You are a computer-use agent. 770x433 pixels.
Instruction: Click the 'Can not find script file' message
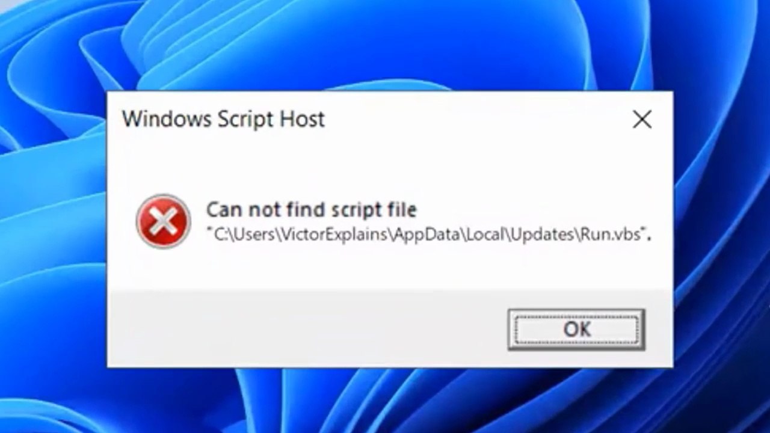coord(311,210)
